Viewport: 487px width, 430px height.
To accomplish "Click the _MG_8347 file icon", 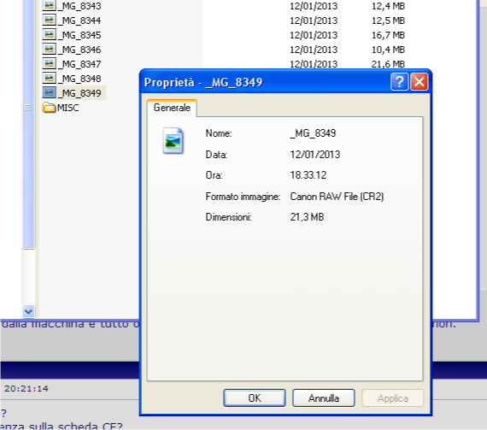I will 49,63.
